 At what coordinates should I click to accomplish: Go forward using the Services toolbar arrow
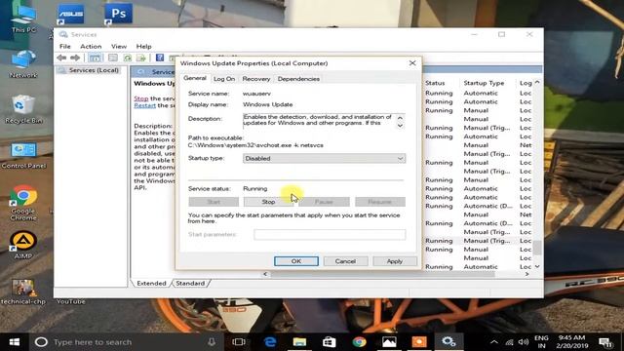pos(75,58)
